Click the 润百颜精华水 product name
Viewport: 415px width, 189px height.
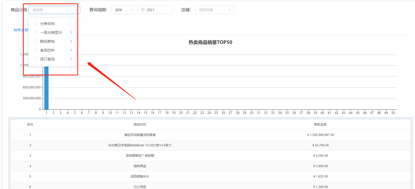140,177
